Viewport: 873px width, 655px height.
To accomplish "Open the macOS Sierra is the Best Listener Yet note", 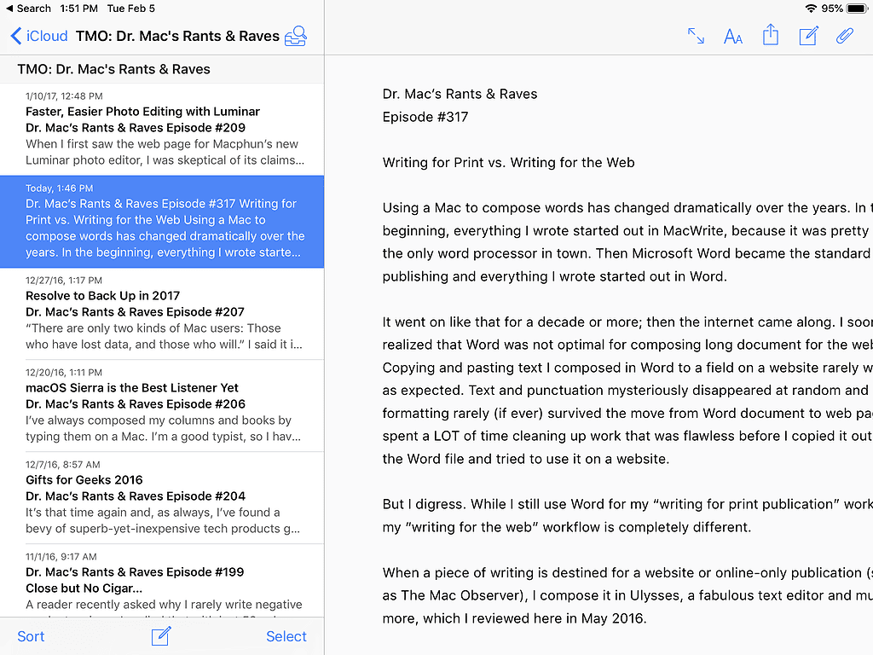I will (162, 406).
